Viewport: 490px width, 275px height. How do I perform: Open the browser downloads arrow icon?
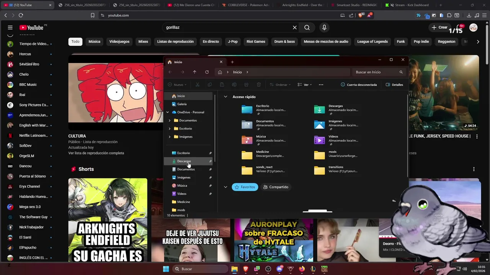469,15
